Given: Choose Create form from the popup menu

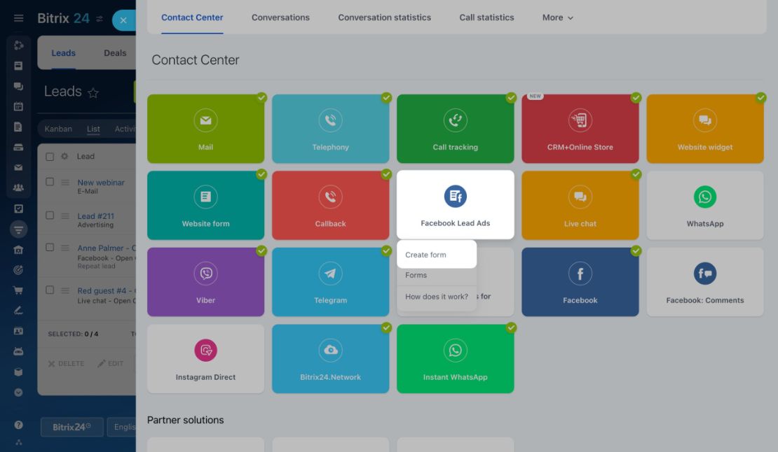Looking at the screenshot, I should (437, 255).
